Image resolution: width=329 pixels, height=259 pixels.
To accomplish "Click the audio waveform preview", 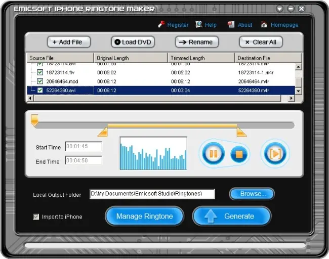I will [153, 153].
